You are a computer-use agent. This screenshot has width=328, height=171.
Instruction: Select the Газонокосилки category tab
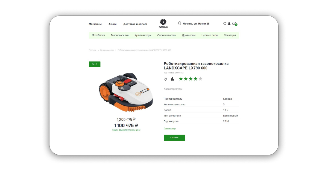click(x=120, y=35)
